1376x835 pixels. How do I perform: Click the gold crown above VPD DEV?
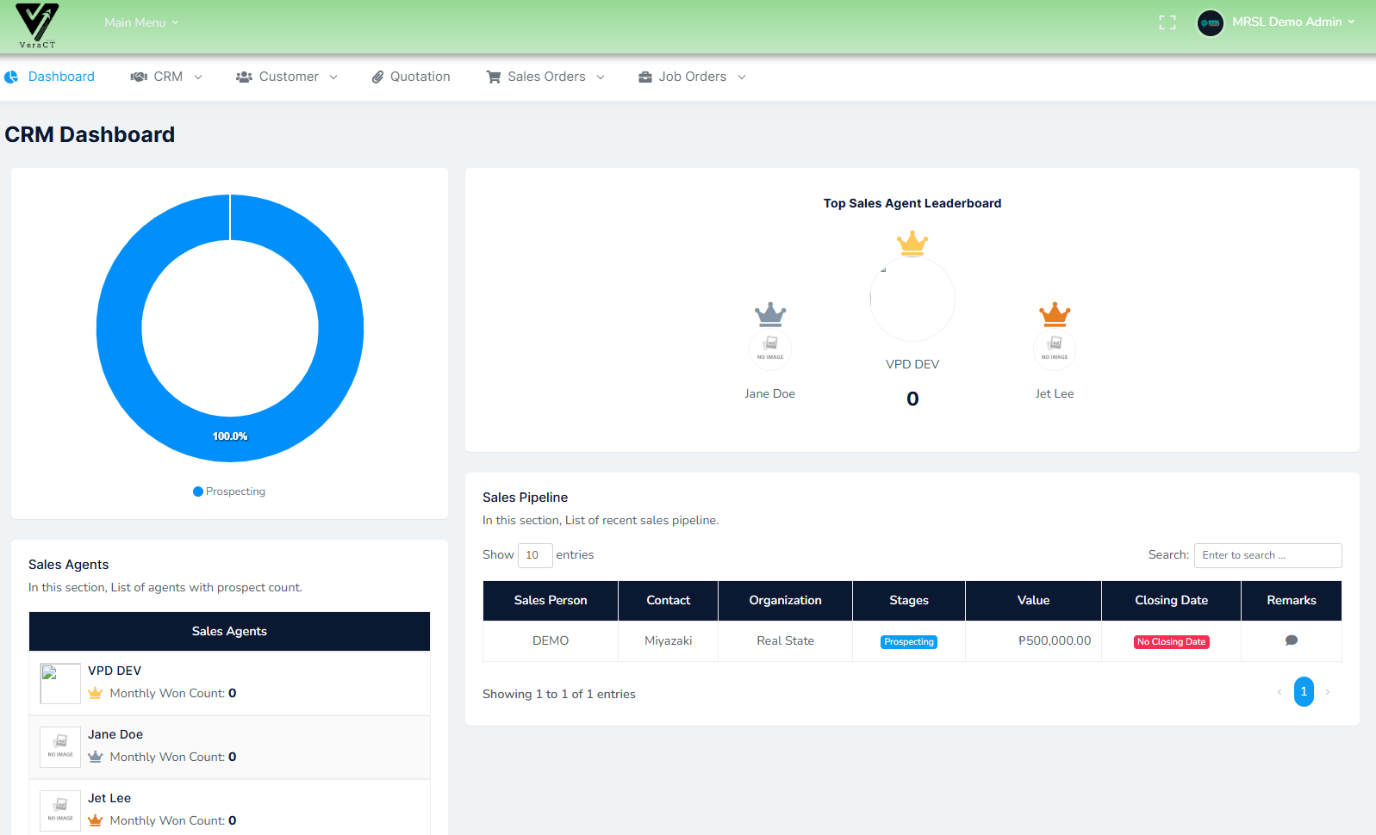[912, 243]
